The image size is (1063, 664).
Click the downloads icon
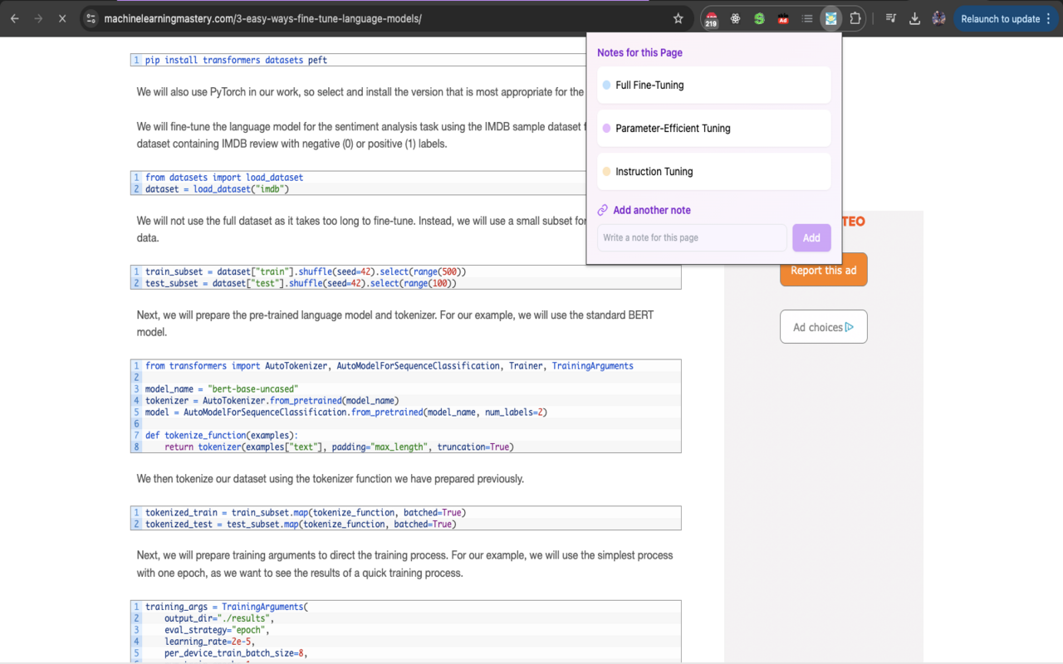[914, 17]
